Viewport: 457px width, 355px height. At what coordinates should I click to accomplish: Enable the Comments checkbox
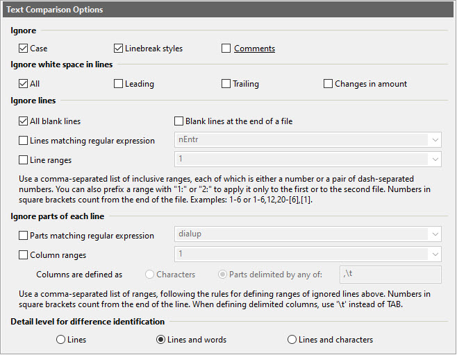[x=226, y=49]
